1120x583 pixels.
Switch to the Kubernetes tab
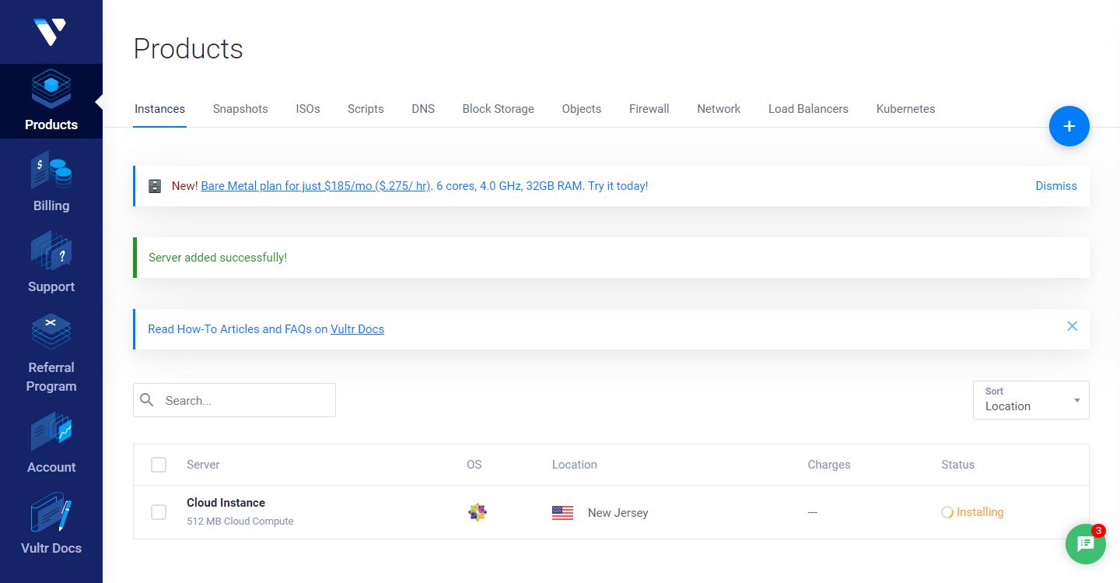tap(906, 109)
